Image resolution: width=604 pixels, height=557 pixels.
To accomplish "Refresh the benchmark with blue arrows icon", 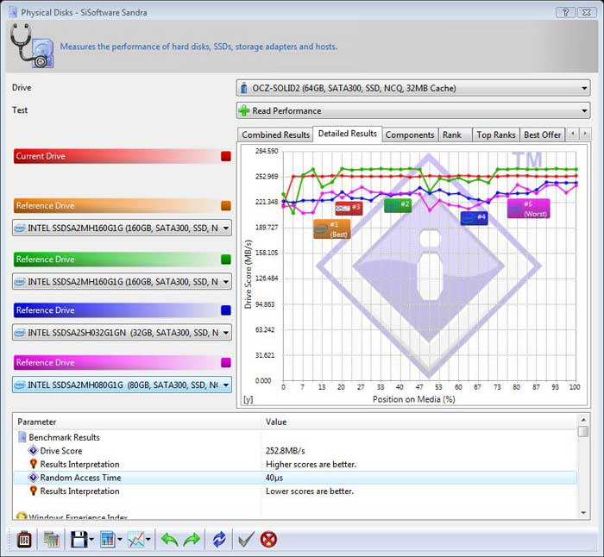I will coord(219,539).
